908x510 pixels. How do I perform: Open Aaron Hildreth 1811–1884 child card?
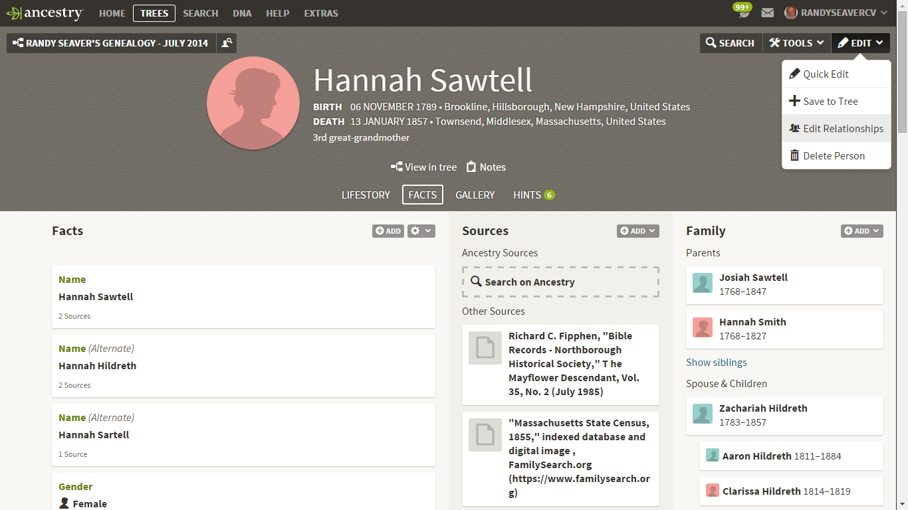791,456
